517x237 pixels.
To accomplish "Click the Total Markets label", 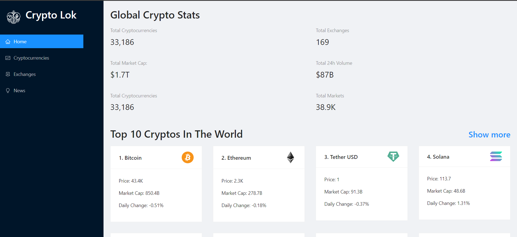I will (x=330, y=96).
